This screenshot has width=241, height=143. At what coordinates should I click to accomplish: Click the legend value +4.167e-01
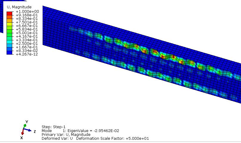tap(27, 36)
